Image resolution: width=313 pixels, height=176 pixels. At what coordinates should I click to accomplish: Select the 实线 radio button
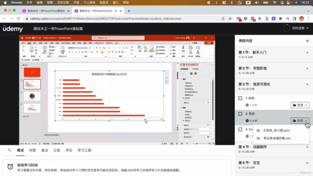click(184, 115)
